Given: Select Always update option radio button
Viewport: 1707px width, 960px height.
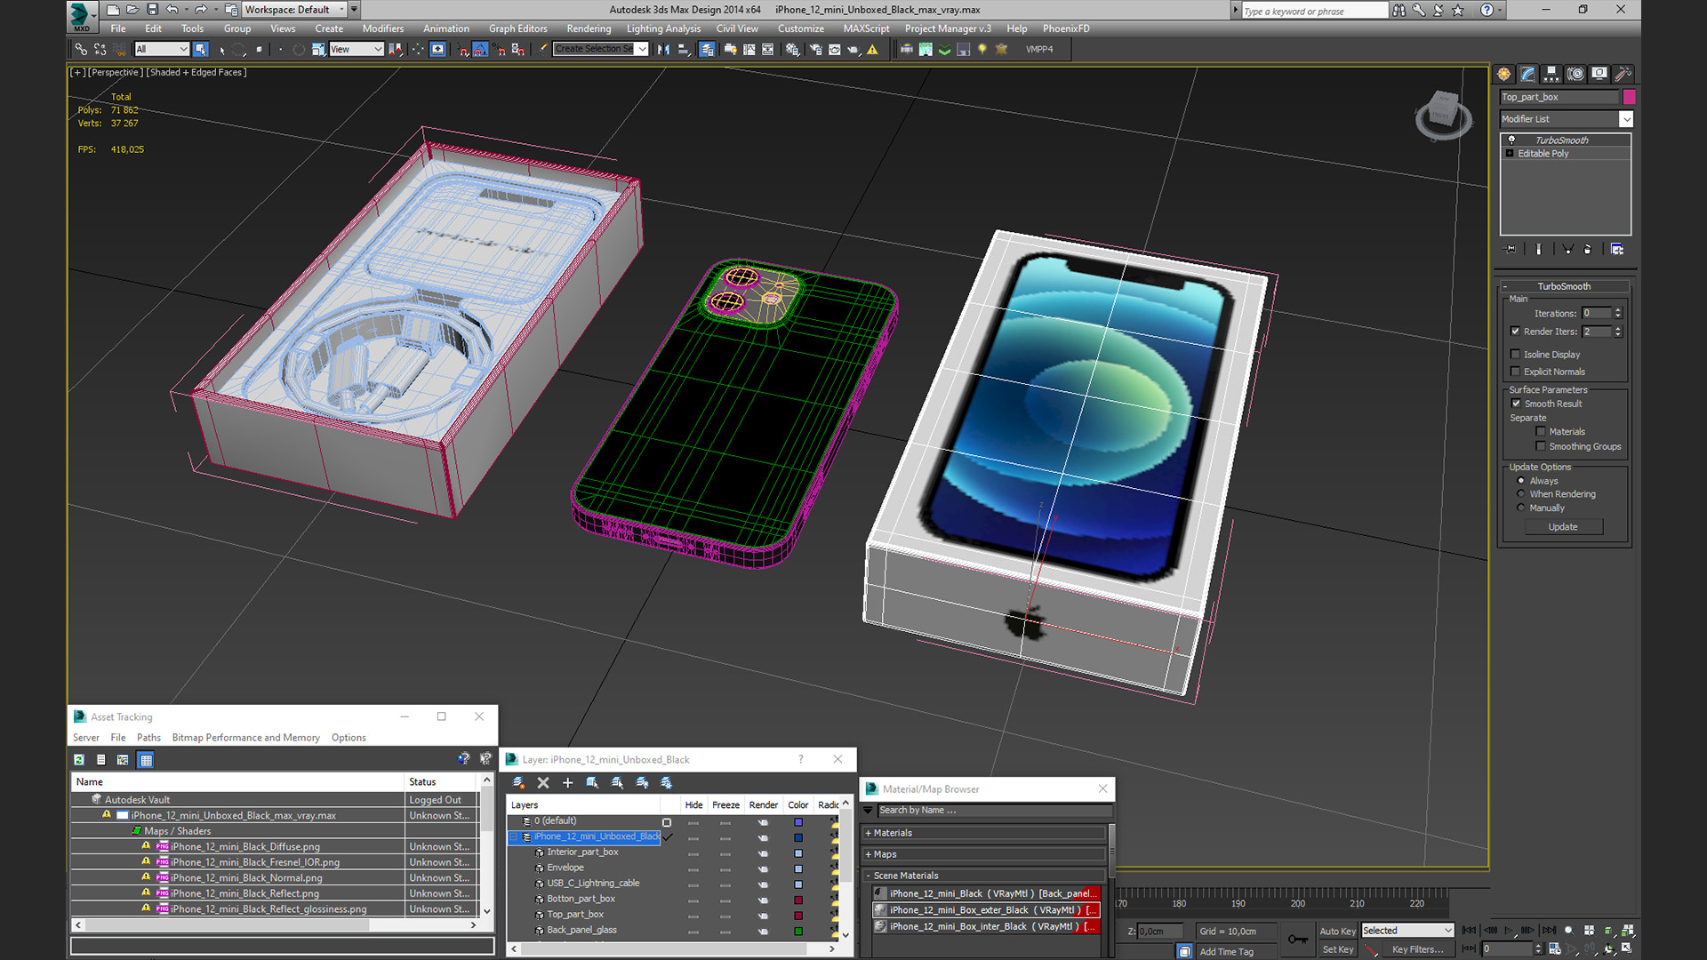Looking at the screenshot, I should coord(1521,481).
